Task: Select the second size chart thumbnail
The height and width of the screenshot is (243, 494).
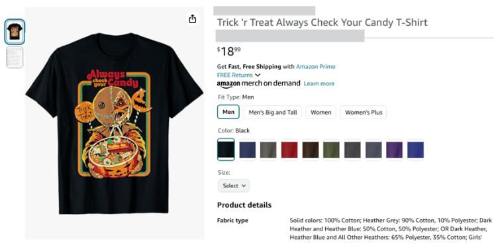Action: (15, 57)
